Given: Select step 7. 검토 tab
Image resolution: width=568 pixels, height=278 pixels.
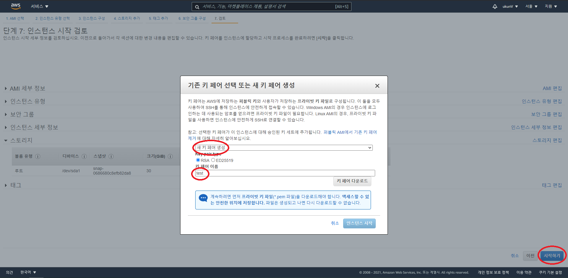Looking at the screenshot, I should [220, 18].
